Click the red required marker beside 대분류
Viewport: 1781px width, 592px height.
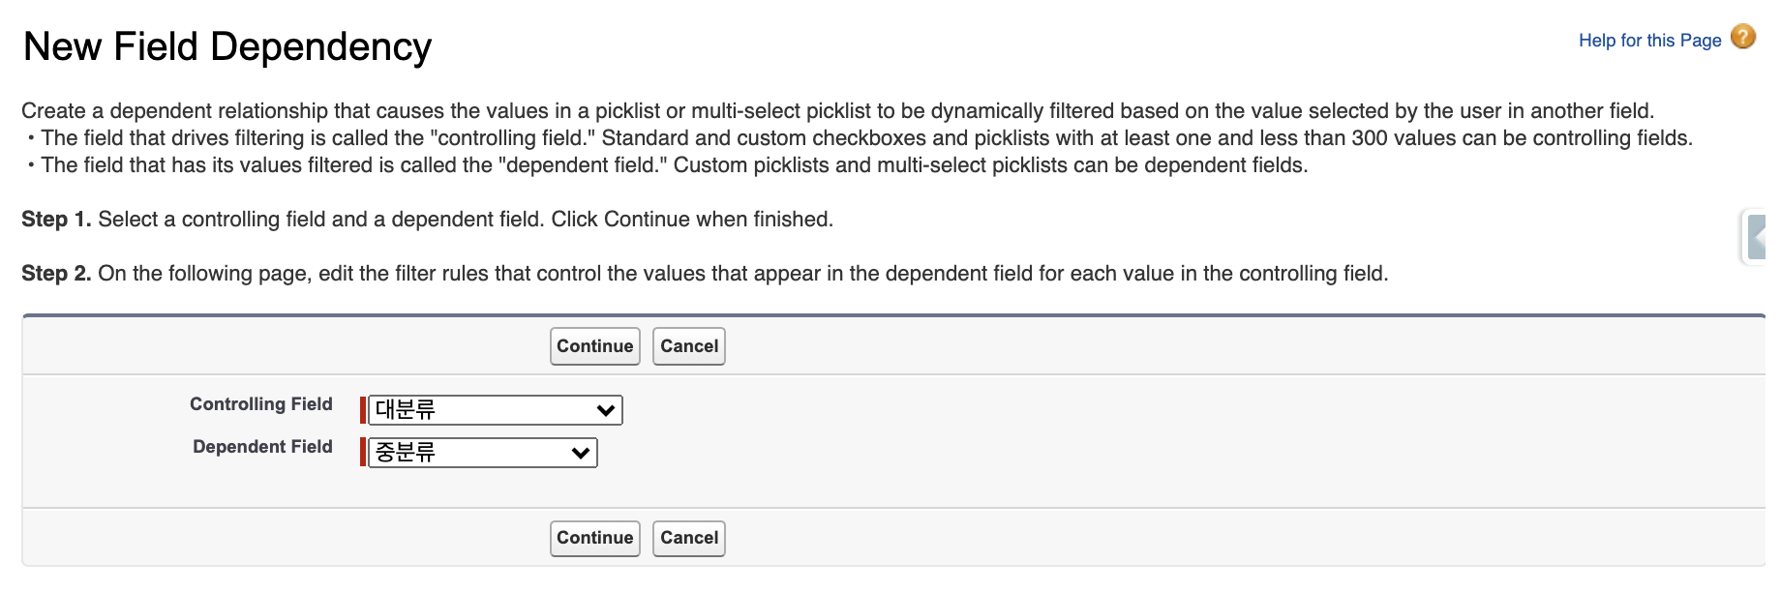(x=363, y=410)
